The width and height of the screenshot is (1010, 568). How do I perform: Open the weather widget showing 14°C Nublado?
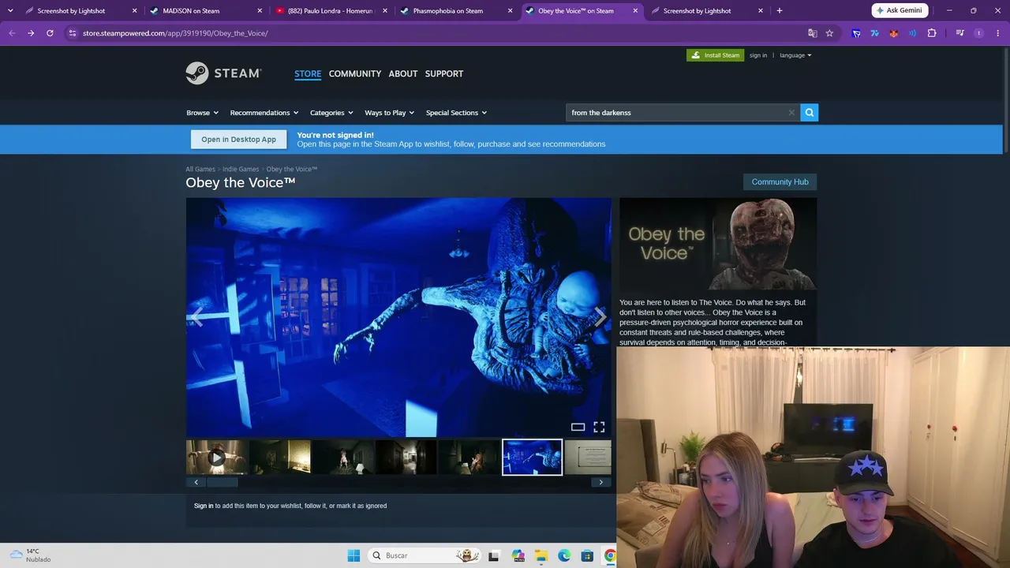point(30,555)
